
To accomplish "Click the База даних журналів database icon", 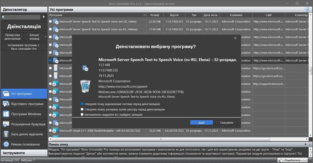I will (x=6, y=134).
